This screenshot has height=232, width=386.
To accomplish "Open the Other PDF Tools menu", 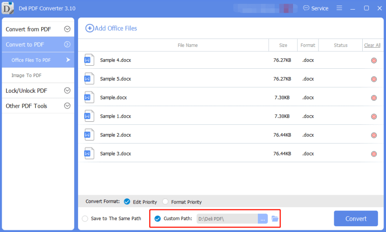I will (x=38, y=106).
